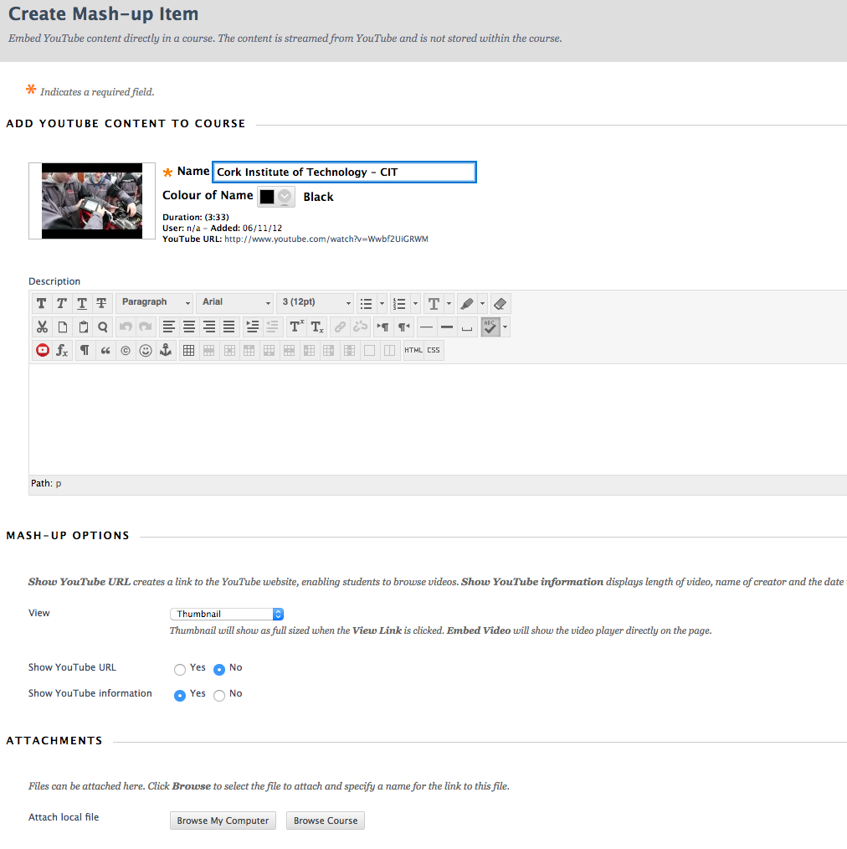Show nonprinting paragraph characters
Screen dimensions: 847x849
coord(85,350)
